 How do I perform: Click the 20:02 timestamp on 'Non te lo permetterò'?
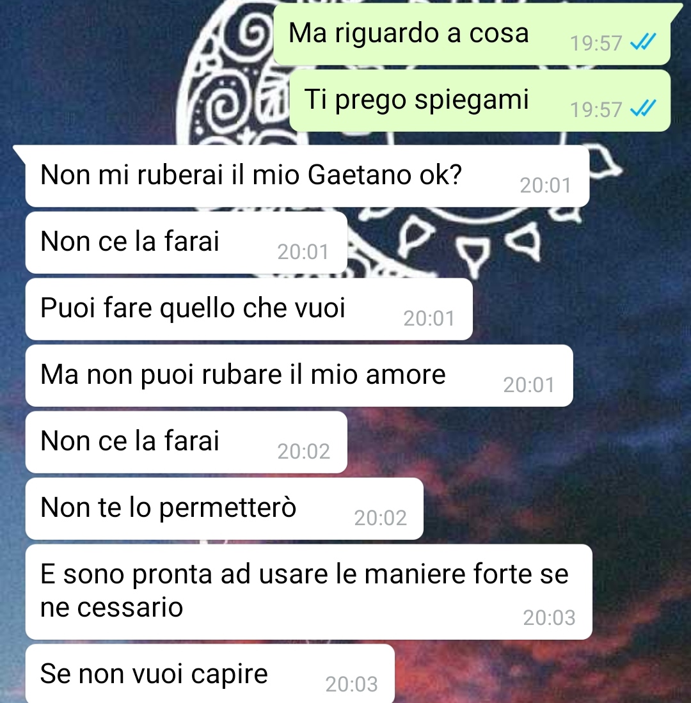coord(380,518)
